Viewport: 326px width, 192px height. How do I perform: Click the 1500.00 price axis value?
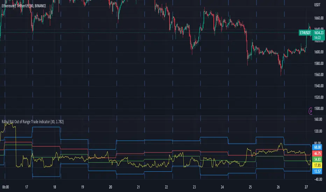tap(319, 108)
